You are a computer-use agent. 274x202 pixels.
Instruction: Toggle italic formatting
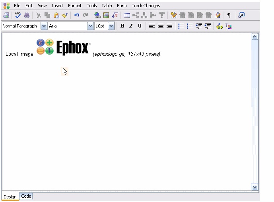pyautogui.click(x=131, y=26)
